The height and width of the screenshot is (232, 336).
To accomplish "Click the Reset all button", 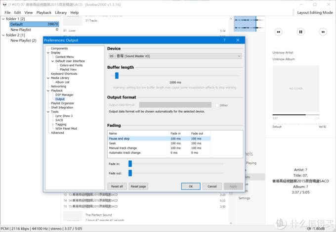I will point(117,186).
